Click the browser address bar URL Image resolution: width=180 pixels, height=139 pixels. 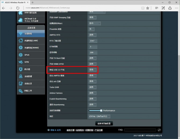coord(48,8)
